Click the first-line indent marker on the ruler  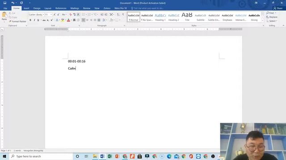(68, 28)
